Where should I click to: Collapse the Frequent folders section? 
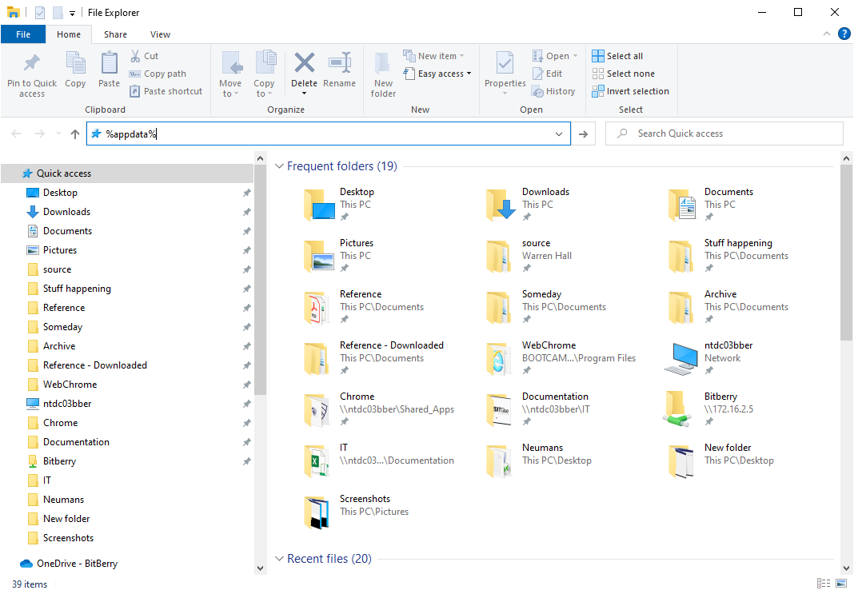click(x=279, y=166)
